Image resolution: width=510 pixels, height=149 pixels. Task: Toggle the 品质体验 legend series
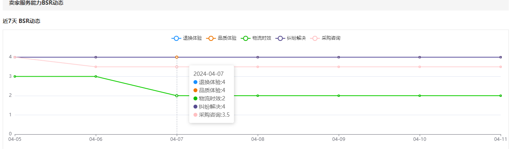coord(222,38)
